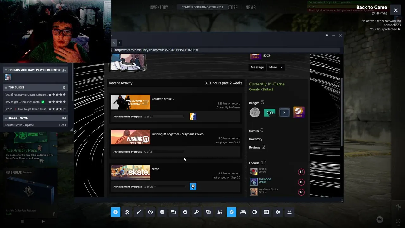Open a new browser tab with plus

pyautogui.click(x=120, y=43)
